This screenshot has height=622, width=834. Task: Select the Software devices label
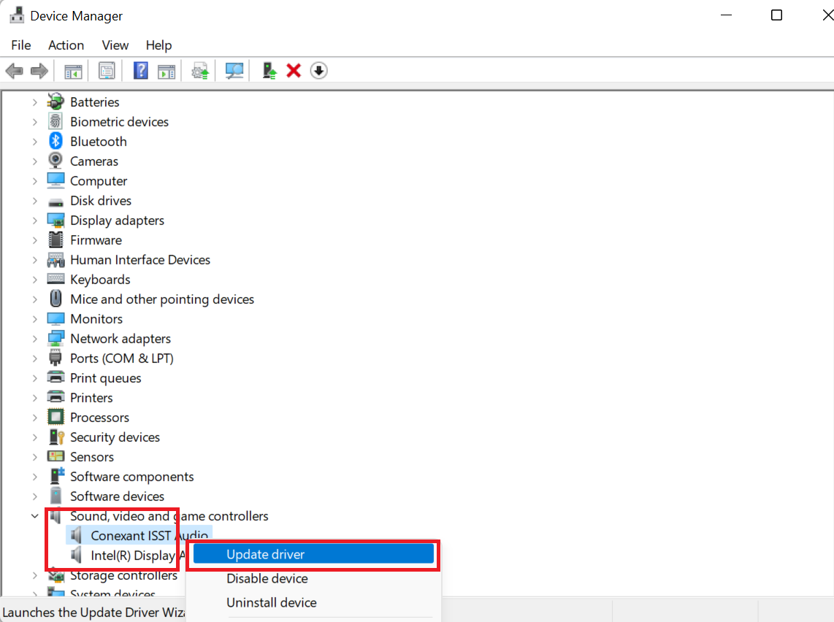(117, 496)
